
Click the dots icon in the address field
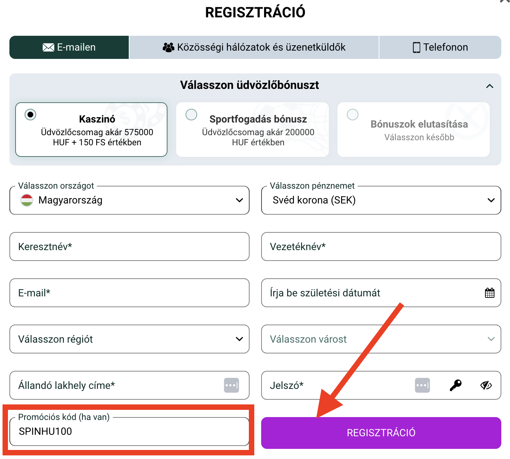tap(232, 385)
